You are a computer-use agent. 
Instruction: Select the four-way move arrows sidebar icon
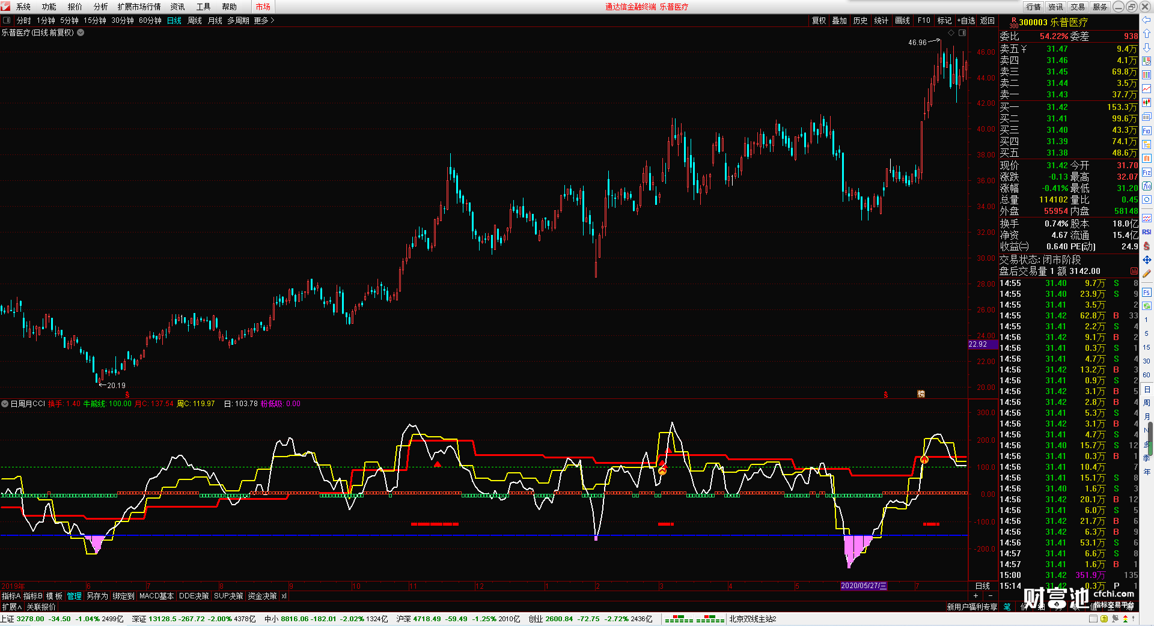coord(1146,260)
